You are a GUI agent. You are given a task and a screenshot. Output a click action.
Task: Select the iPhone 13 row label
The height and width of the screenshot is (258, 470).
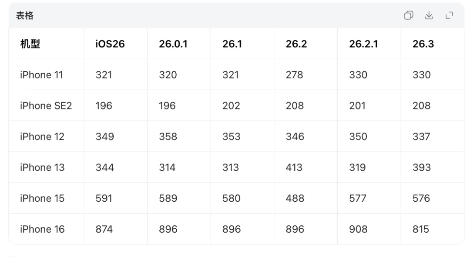[42, 167]
